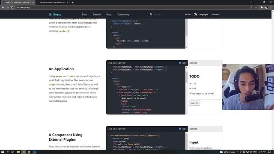Open the tab search chevron in title bar

click(x=251, y=2)
